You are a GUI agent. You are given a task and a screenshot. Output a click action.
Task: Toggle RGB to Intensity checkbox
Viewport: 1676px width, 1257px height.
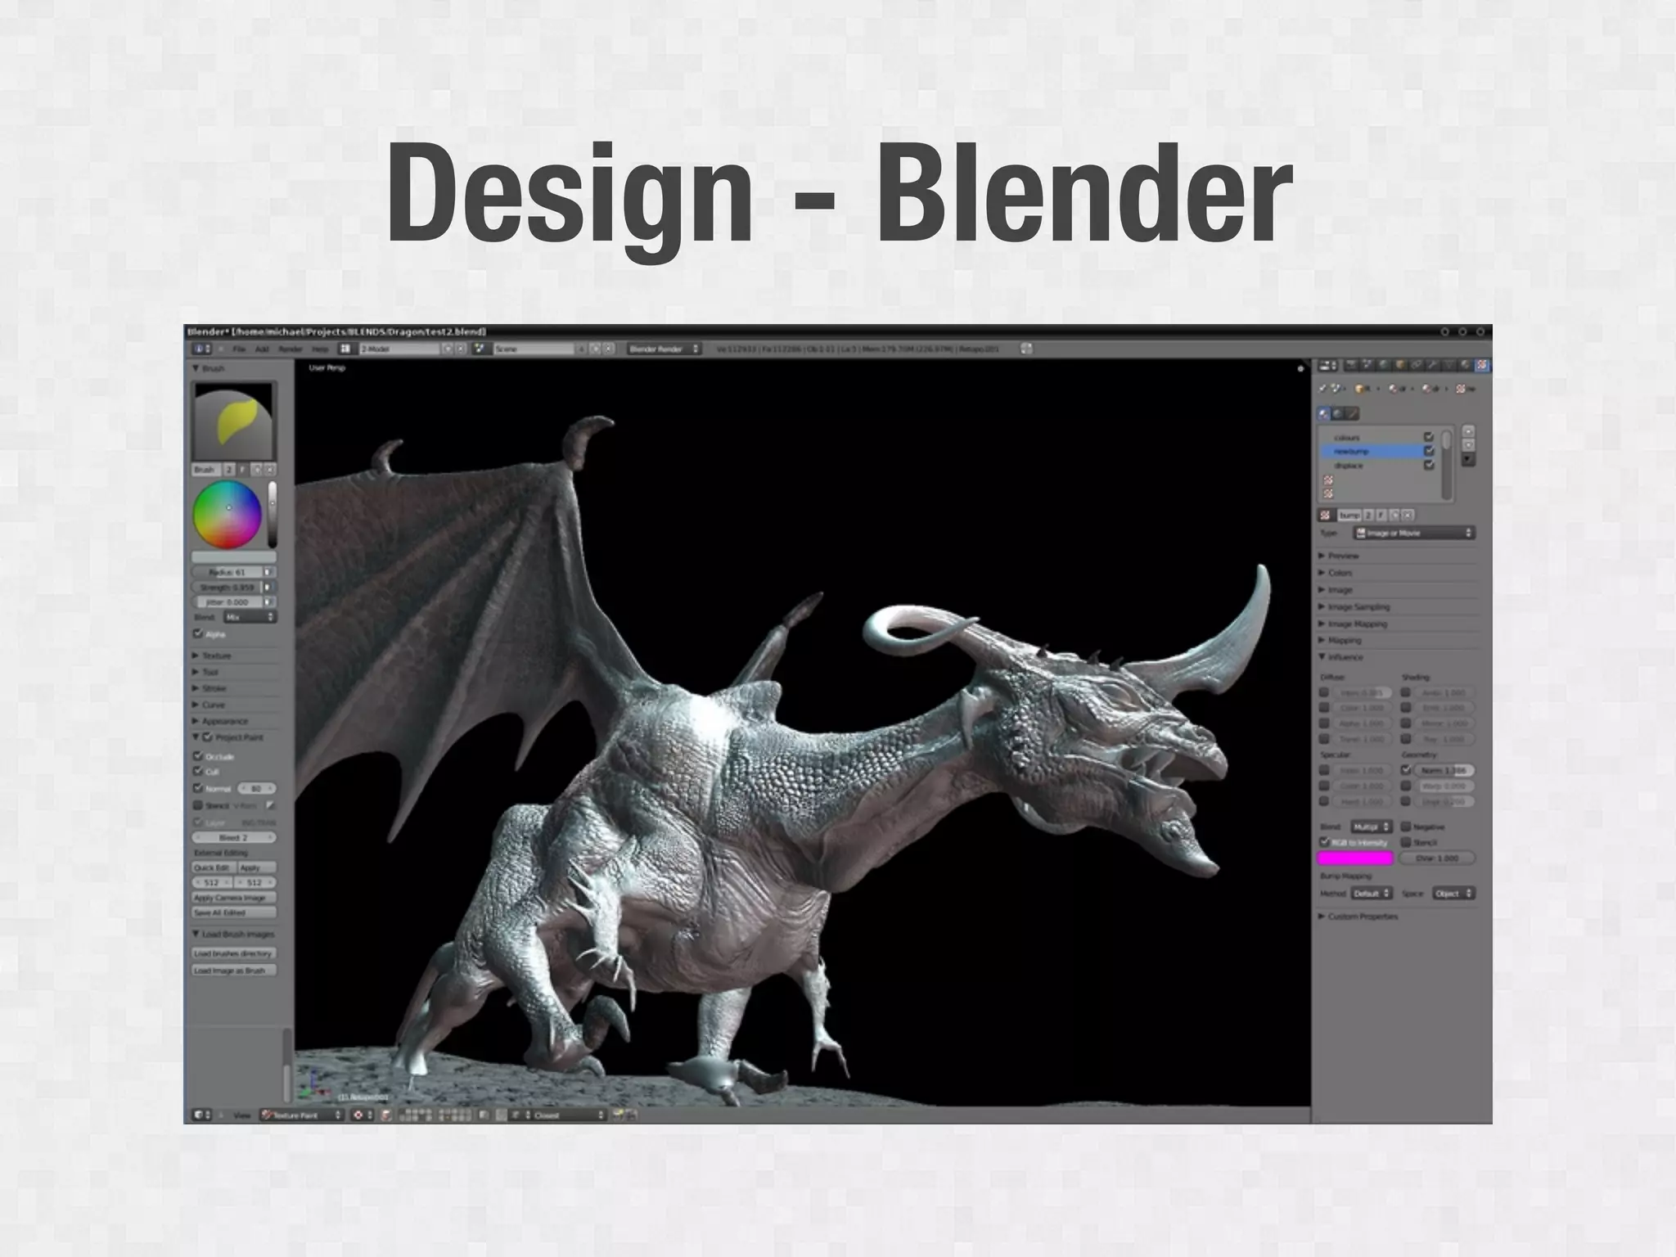[x=1325, y=842]
